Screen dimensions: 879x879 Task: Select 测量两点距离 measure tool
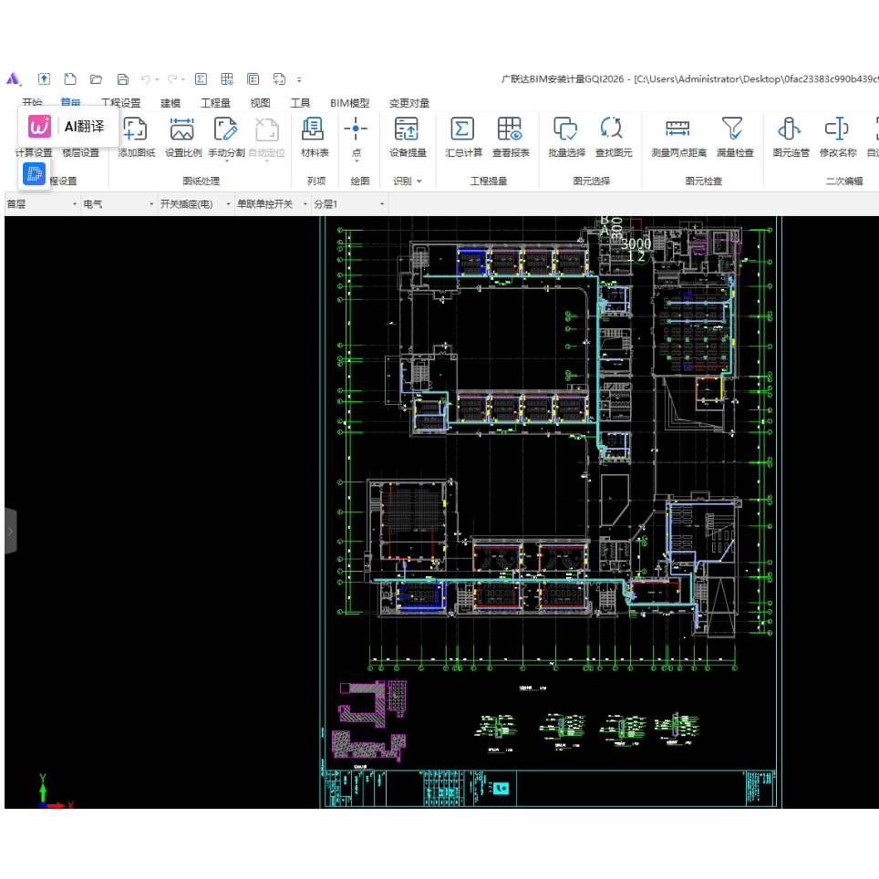[678, 138]
